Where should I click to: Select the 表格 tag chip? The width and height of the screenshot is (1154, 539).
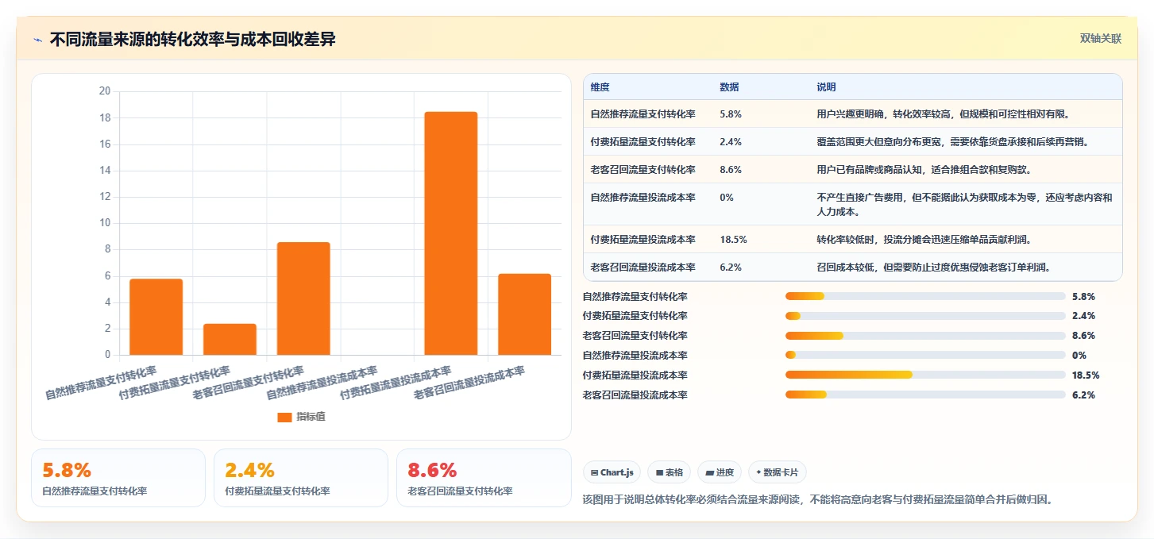(x=670, y=472)
